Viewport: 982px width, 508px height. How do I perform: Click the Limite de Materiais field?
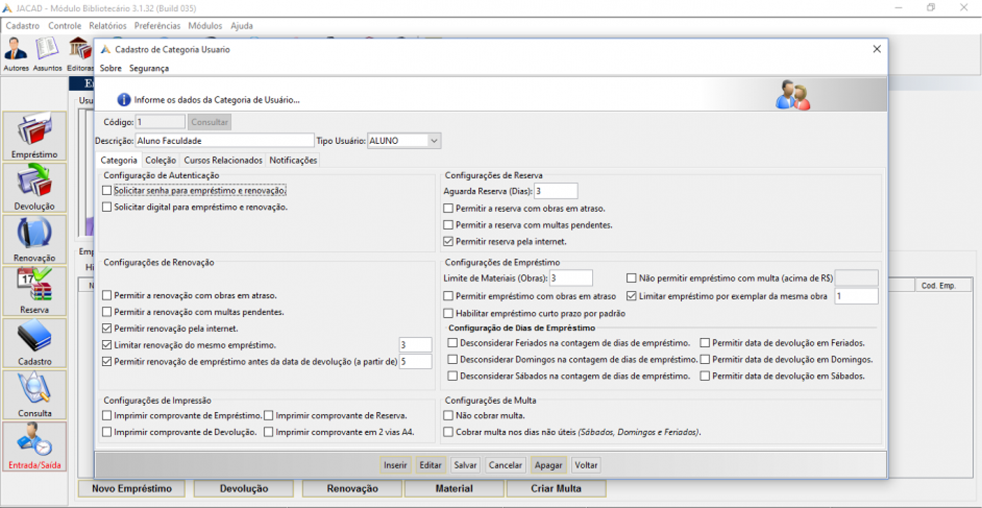pyautogui.click(x=571, y=278)
